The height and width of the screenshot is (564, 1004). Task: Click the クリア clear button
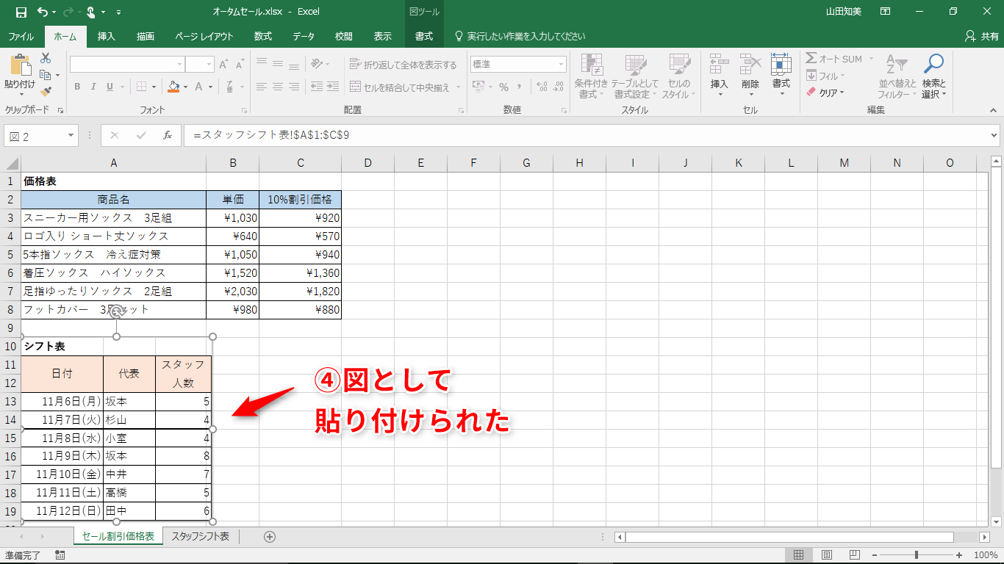826,93
